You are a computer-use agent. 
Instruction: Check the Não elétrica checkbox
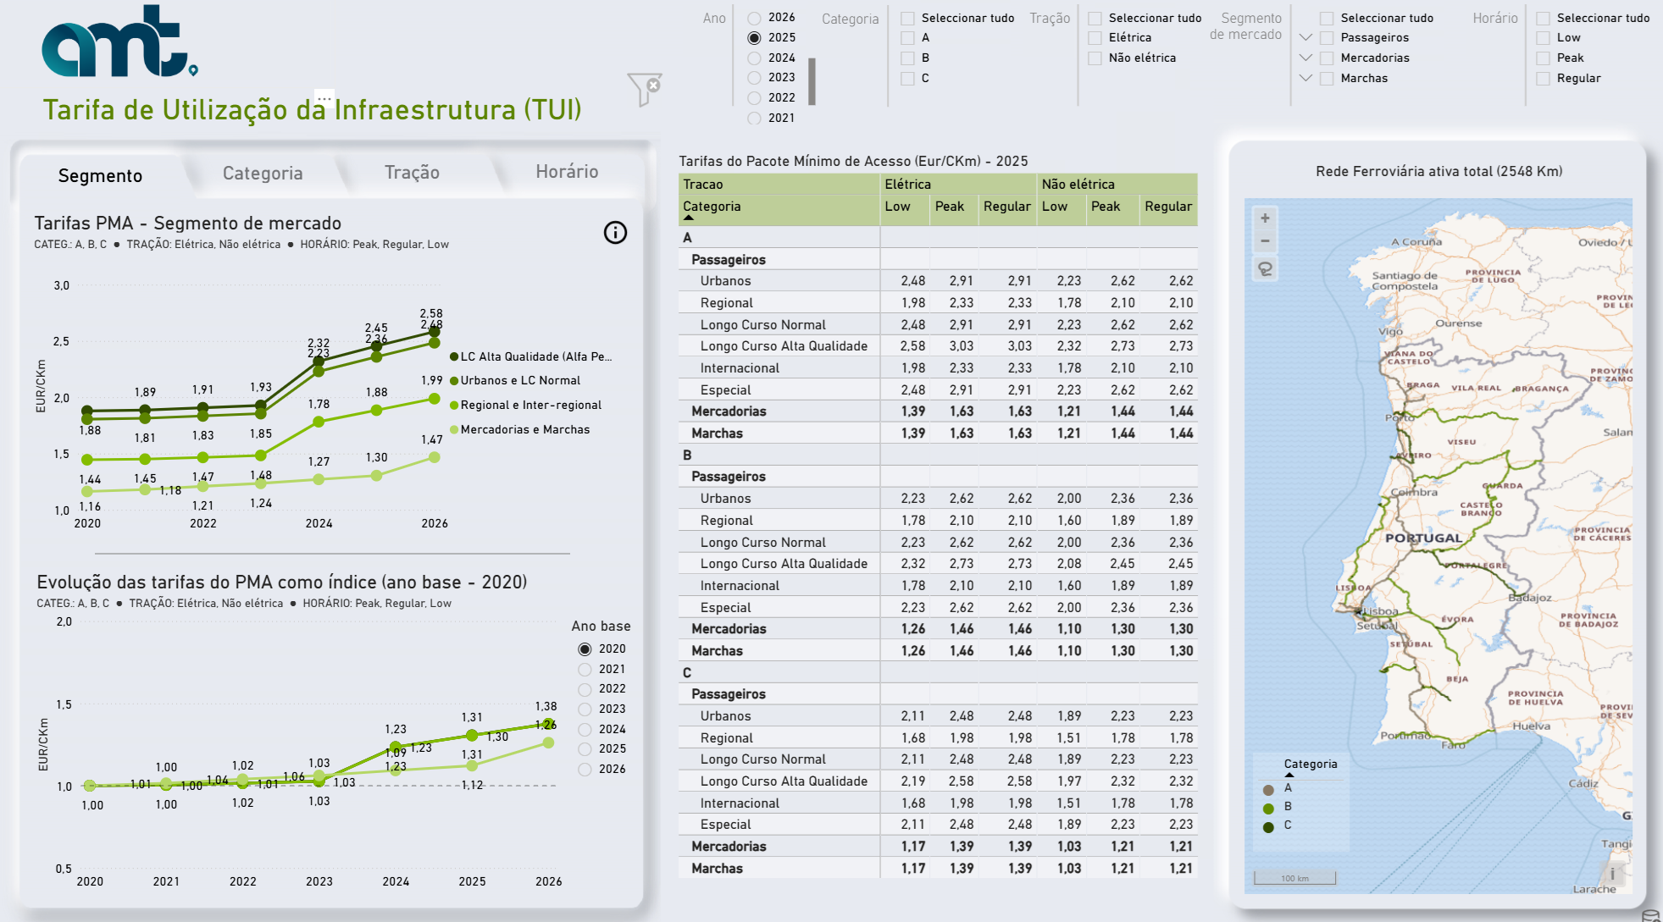(1095, 58)
